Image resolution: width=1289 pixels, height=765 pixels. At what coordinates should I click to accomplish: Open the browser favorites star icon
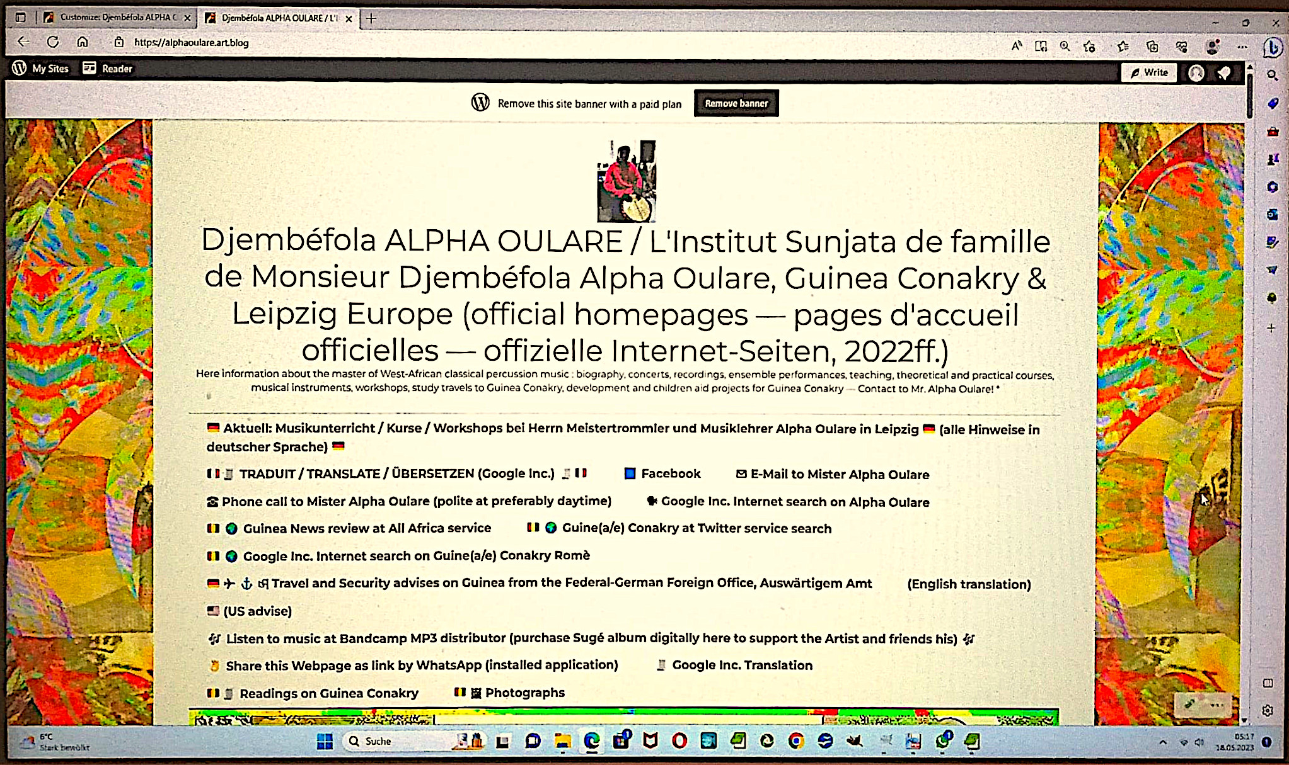pyautogui.click(x=1123, y=46)
